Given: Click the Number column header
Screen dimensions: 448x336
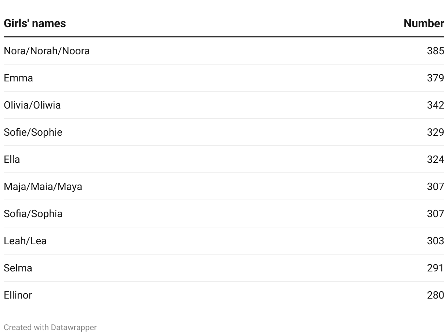Looking at the screenshot, I should [424, 23].
